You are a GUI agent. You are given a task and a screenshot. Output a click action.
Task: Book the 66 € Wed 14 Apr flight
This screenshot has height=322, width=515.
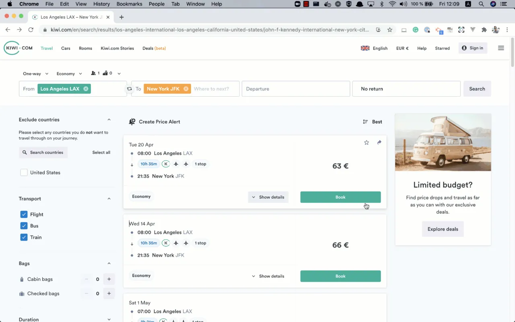[x=340, y=276]
